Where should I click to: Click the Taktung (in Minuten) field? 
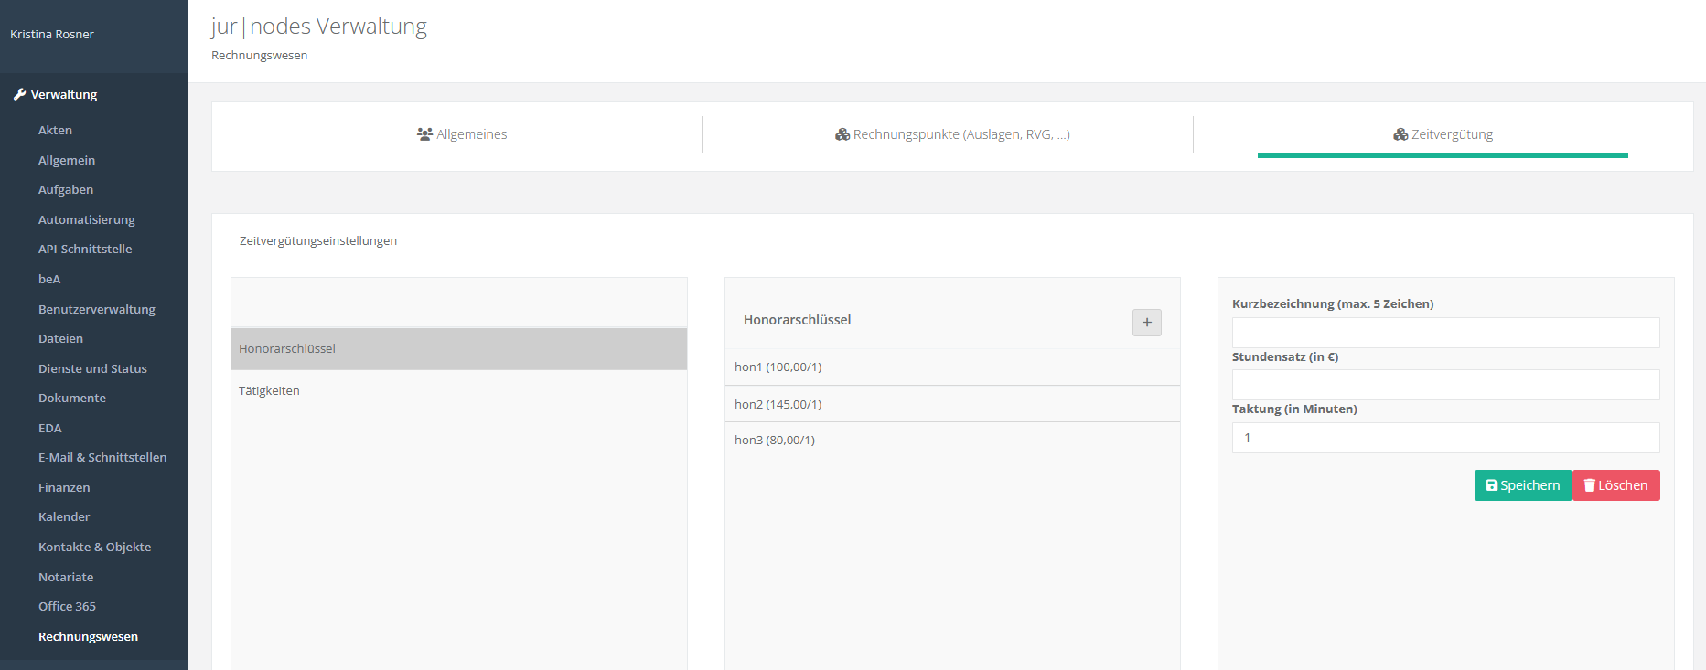[1445, 438]
